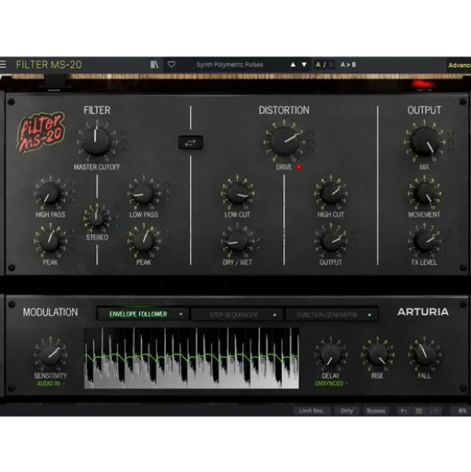Open the preset library browser icon

[x=154, y=65]
